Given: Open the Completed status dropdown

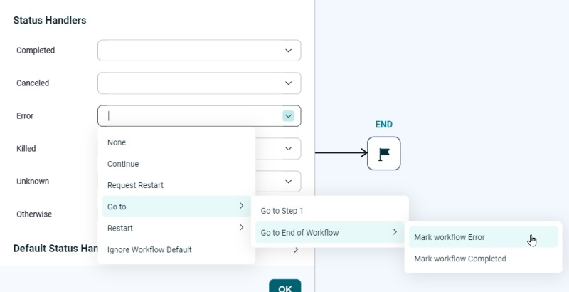Looking at the screenshot, I should pos(198,51).
